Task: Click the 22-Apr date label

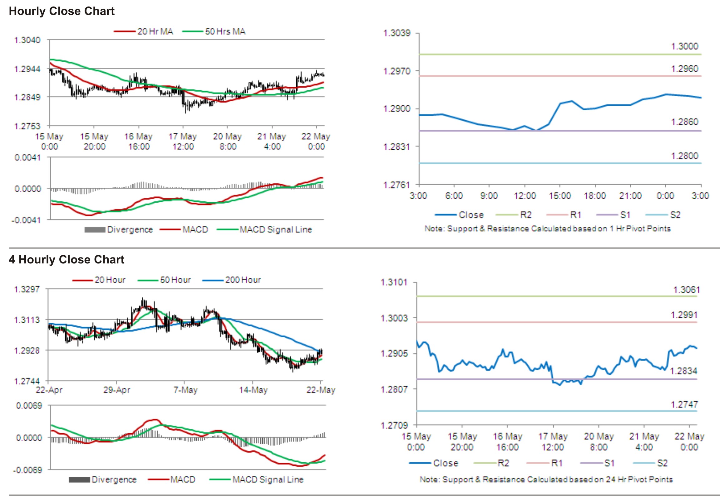Action: [49, 390]
